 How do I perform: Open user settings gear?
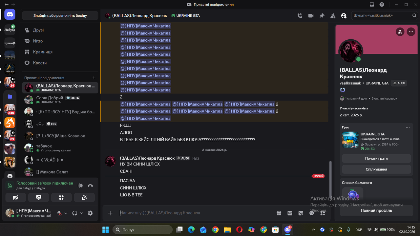pyautogui.click(x=90, y=213)
